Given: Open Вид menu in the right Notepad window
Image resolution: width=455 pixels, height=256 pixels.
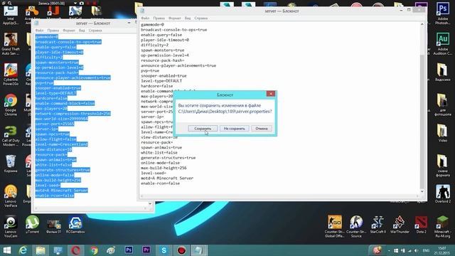Looking at the screenshot, I should pos(188,18).
